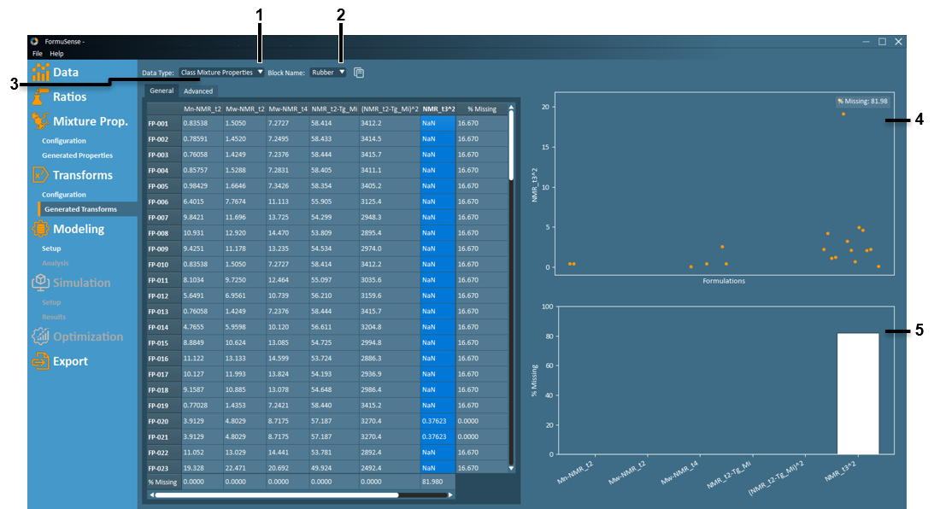Open the Ratios section icon

point(38,97)
